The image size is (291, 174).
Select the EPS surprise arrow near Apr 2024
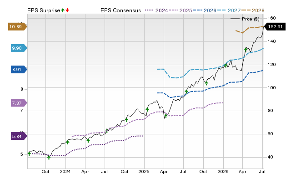88,140
